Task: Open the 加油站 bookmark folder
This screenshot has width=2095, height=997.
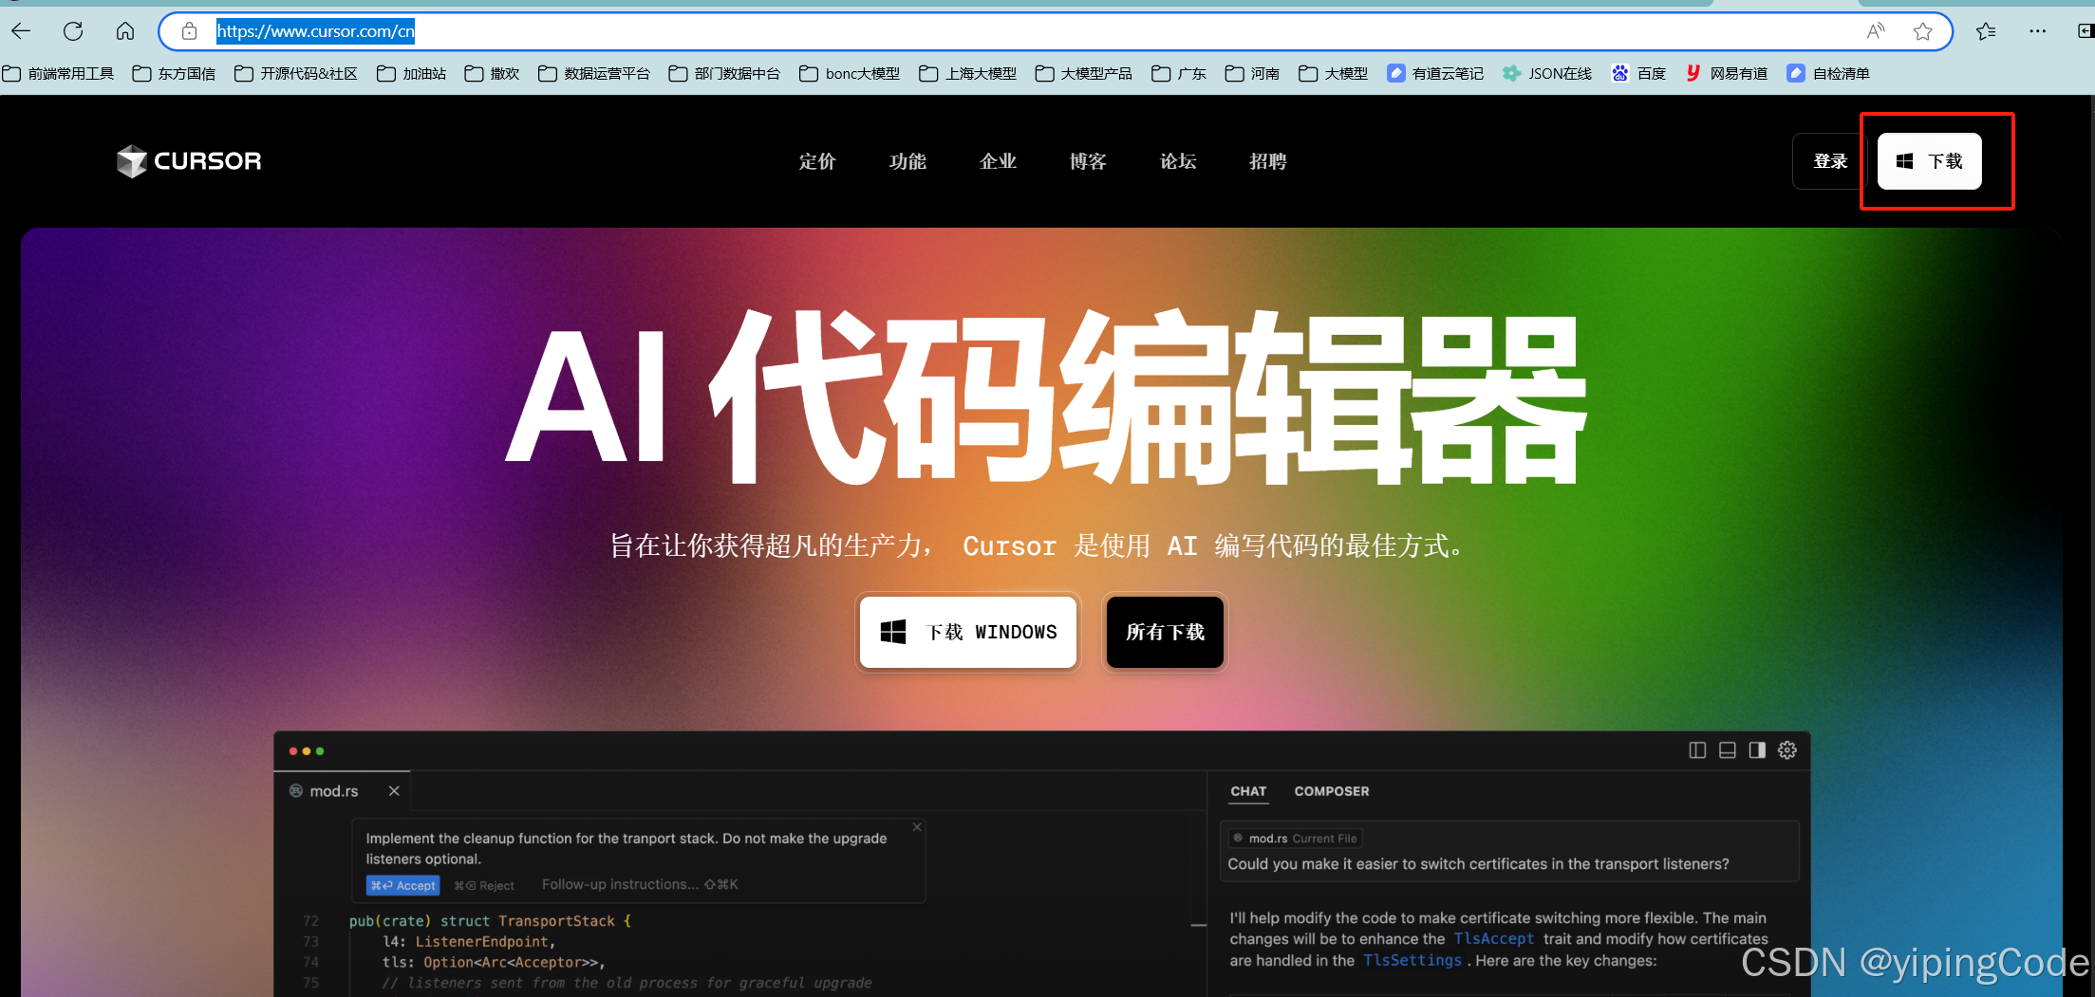Action: click(x=411, y=73)
